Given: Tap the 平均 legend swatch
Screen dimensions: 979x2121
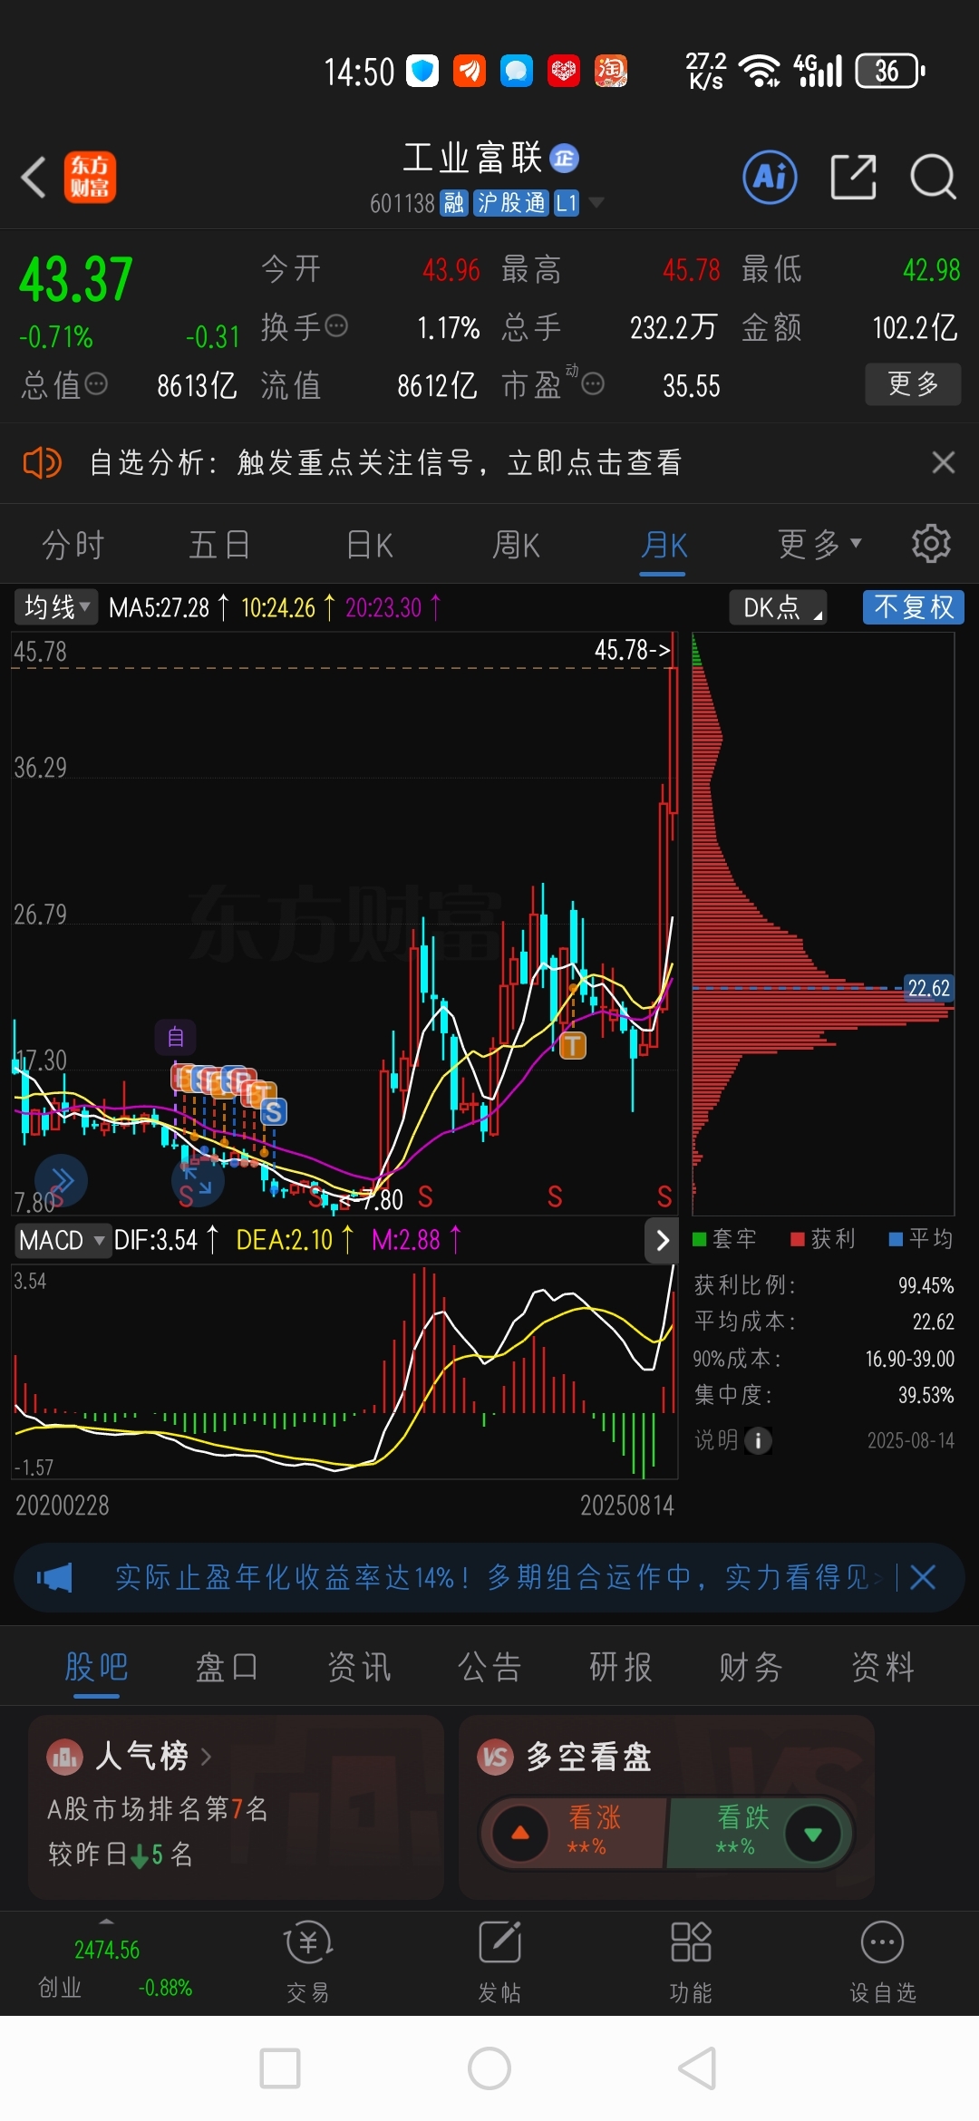Looking at the screenshot, I should click(x=896, y=1239).
